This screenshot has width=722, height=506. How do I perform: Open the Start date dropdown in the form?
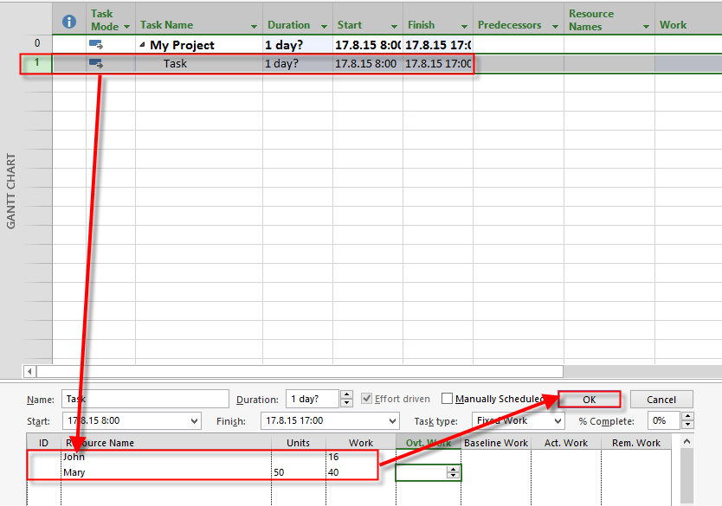point(193,421)
